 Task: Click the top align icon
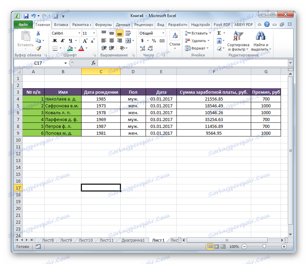coord(104,33)
